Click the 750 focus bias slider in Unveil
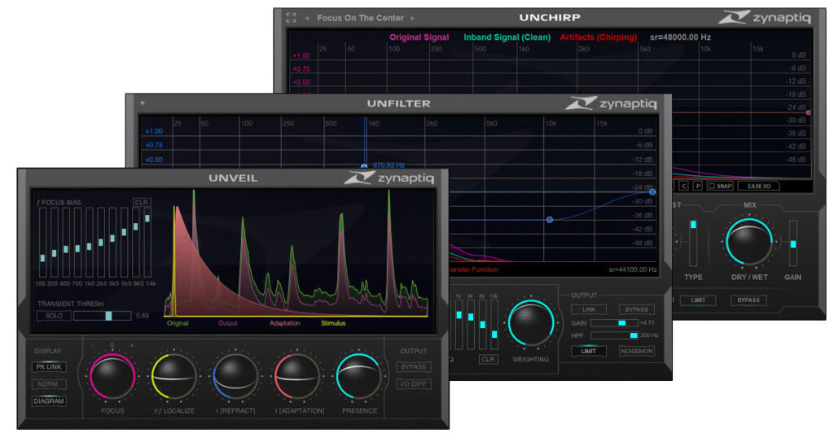 point(77,243)
